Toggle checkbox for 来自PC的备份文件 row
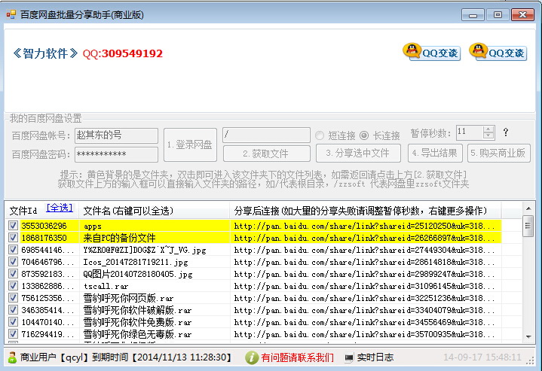Image resolution: width=542 pixels, height=371 pixels. coord(13,238)
